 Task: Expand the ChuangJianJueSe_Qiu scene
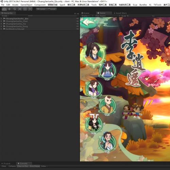click(x=1, y=19)
